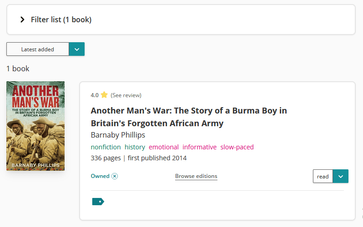Expand the Filter list chevron
Viewport: 363px width, 227px height.
pos(22,20)
